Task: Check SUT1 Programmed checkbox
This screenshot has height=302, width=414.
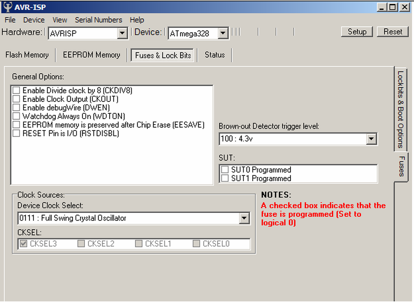Action: [x=225, y=178]
